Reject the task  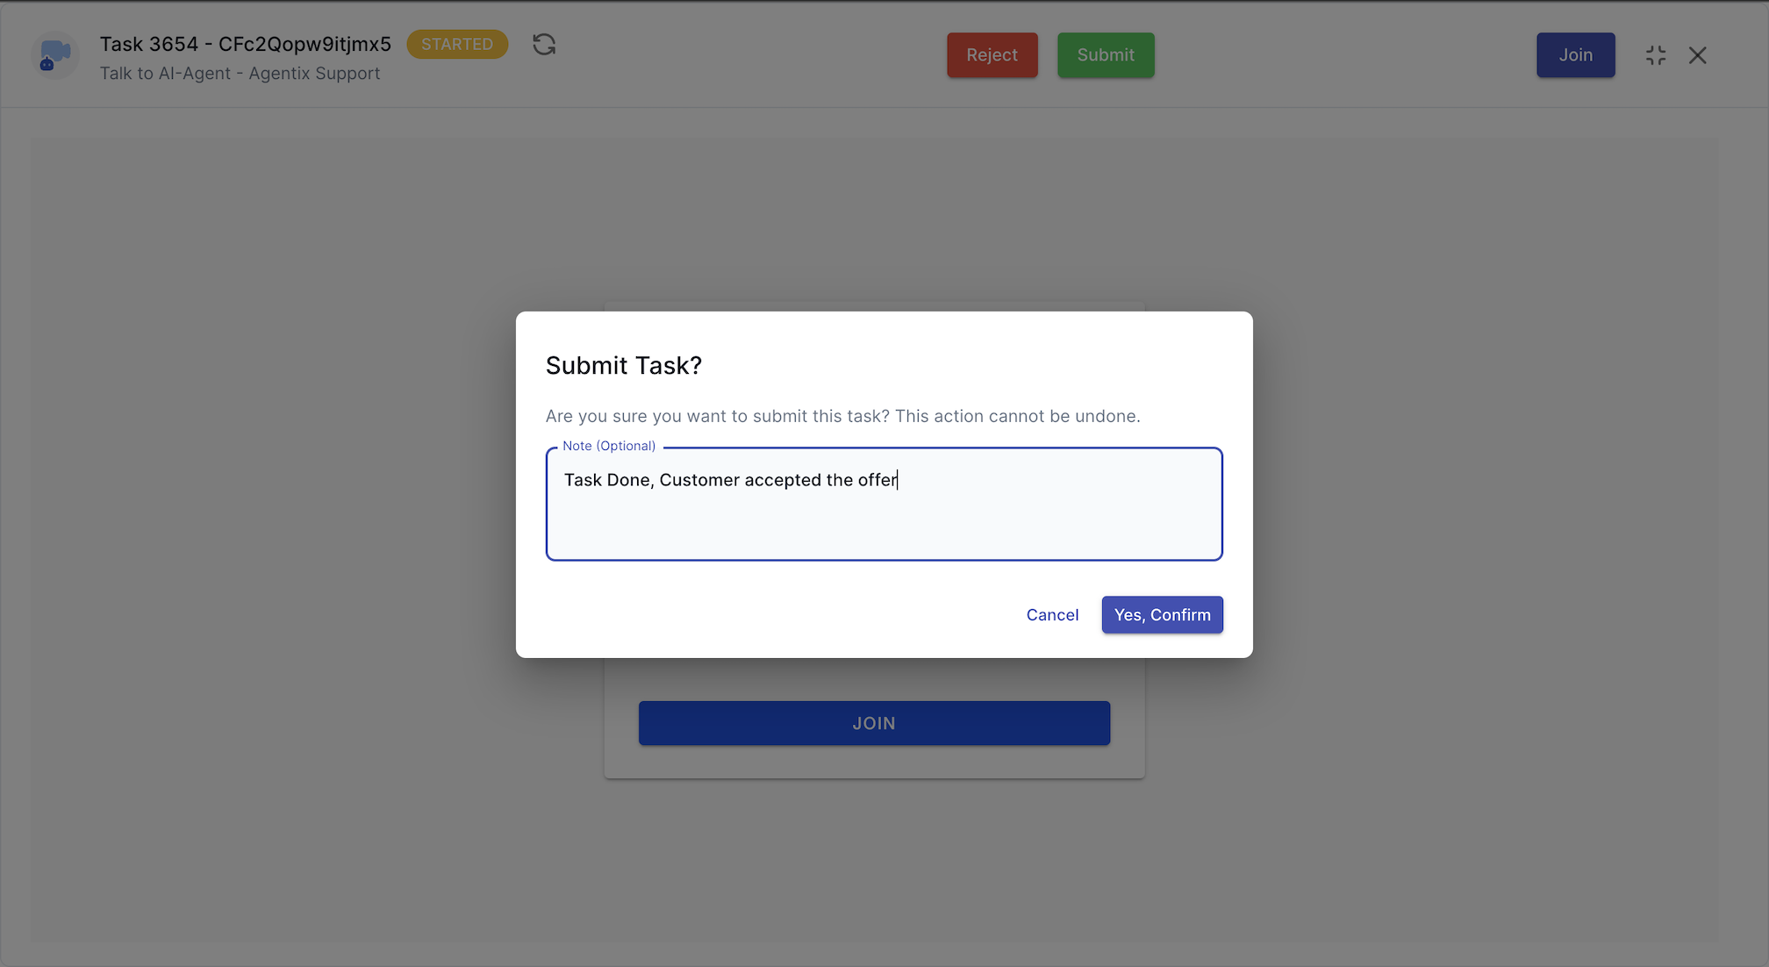click(992, 54)
